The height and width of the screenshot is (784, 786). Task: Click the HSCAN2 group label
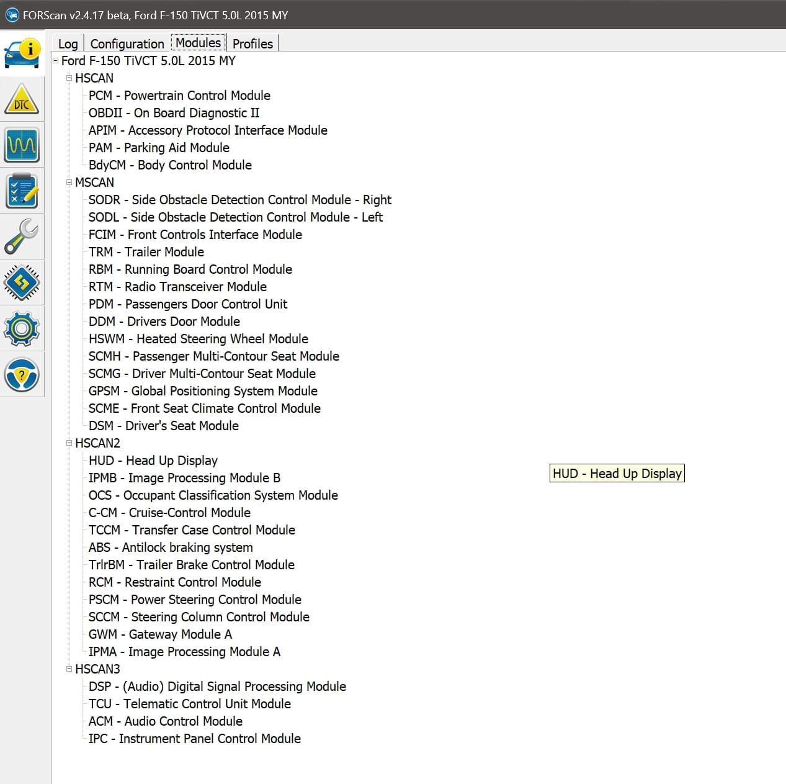[97, 443]
